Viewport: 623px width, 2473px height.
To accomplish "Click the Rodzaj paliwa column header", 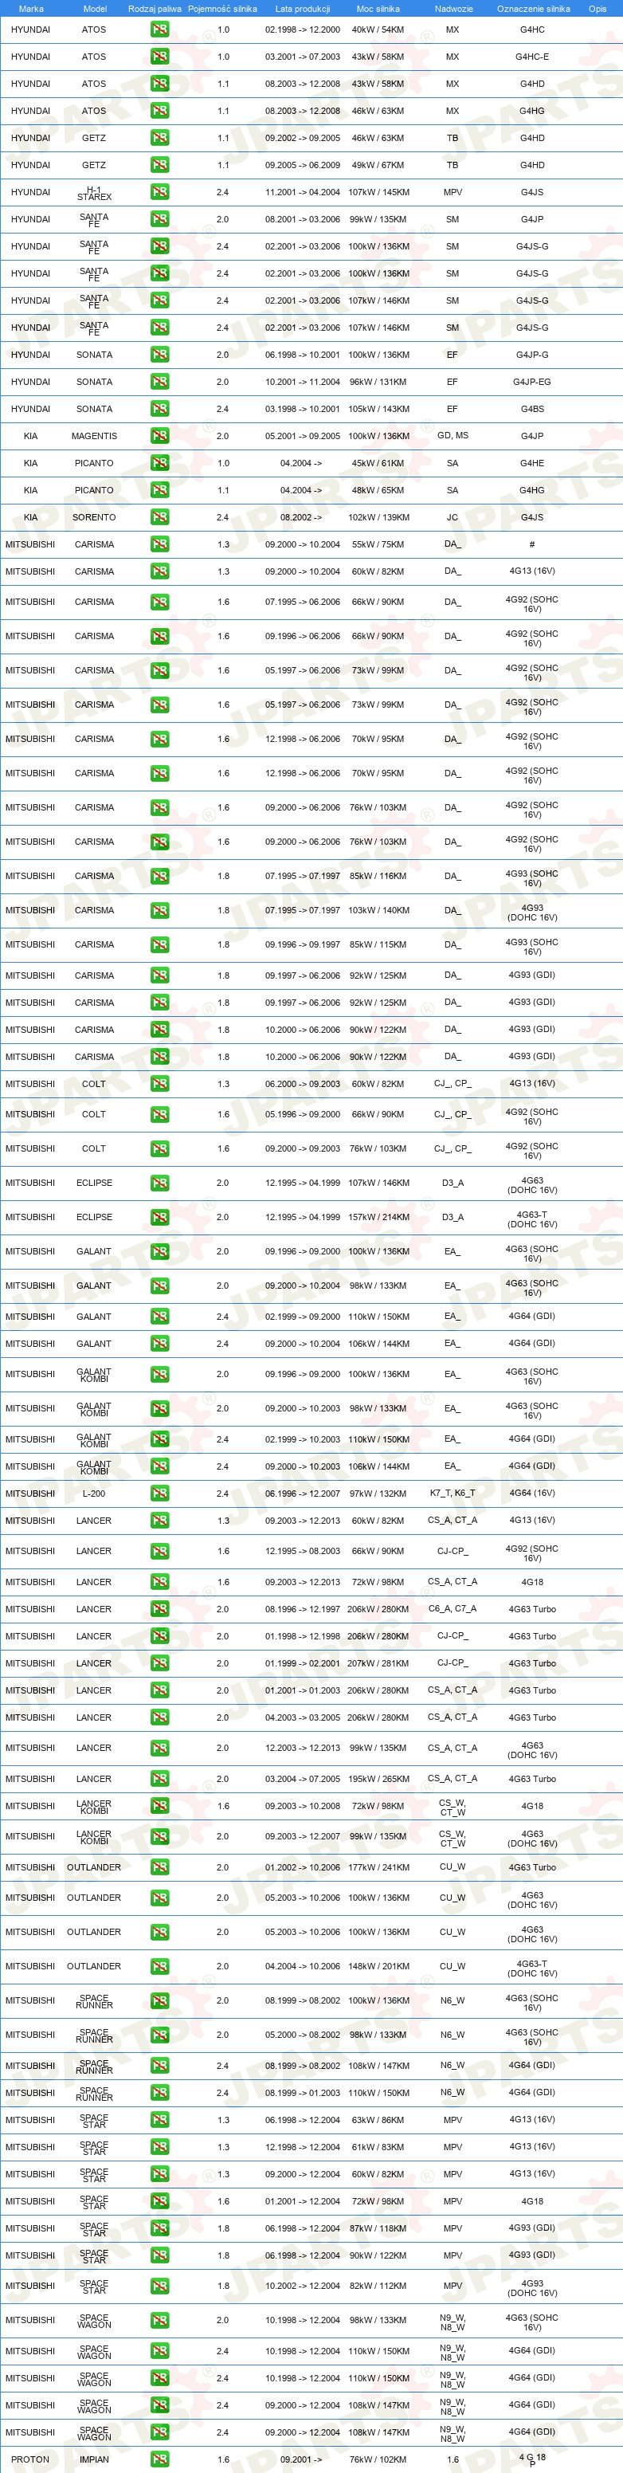I will [x=155, y=9].
